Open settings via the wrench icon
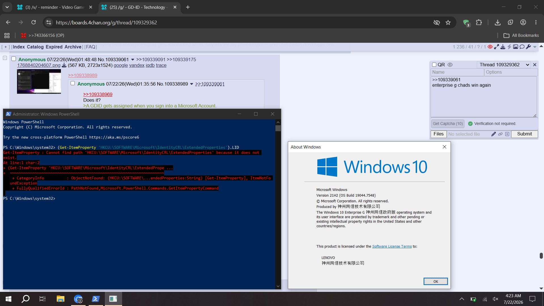544x306 pixels. [x=528, y=47]
